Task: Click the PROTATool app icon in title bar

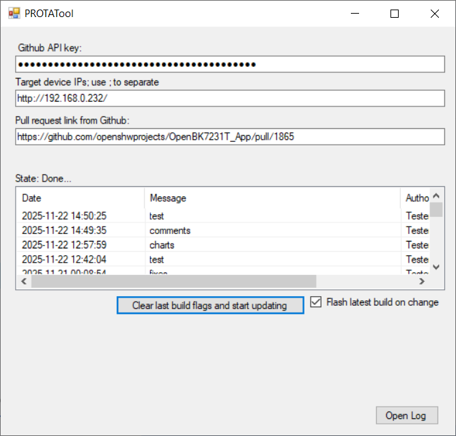Action: (x=14, y=13)
